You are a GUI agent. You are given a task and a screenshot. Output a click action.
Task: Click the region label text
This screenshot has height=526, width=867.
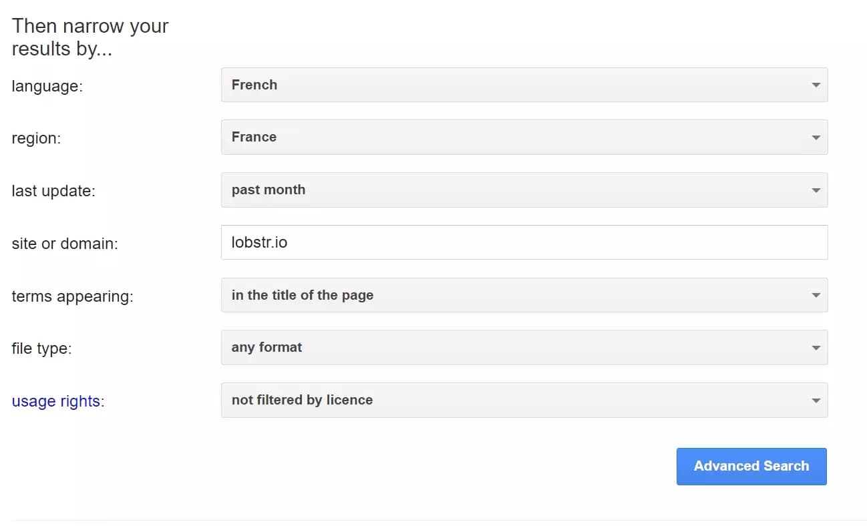[x=36, y=138]
